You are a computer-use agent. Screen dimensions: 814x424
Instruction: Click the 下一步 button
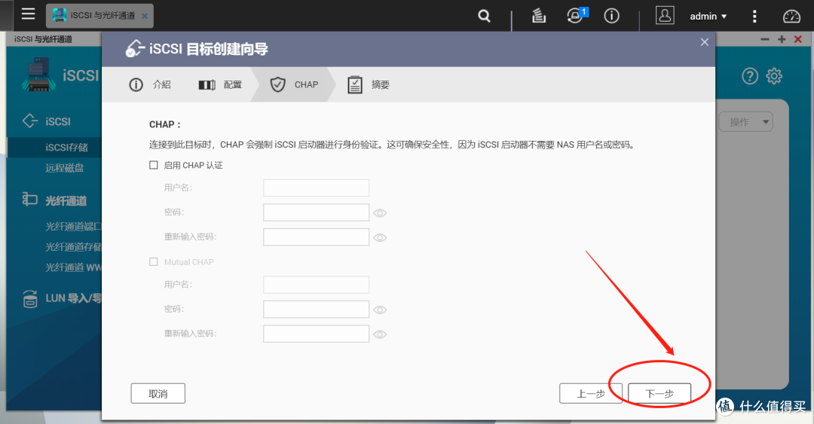(659, 393)
